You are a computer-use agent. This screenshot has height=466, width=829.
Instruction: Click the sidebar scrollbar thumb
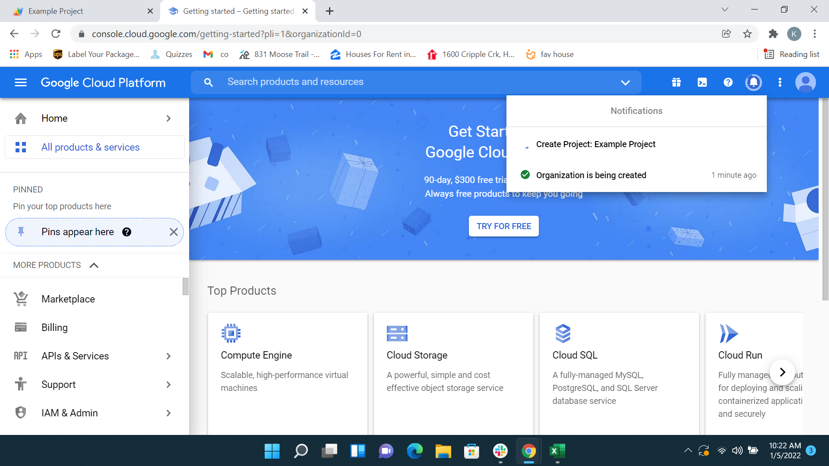click(186, 287)
